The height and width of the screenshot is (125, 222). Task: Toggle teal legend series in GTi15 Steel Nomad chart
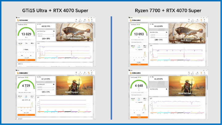pos(47,112)
